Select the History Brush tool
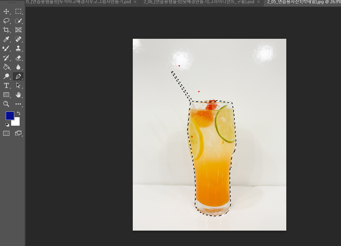Screen dimensions: 341x246 pyautogui.click(x=6, y=58)
